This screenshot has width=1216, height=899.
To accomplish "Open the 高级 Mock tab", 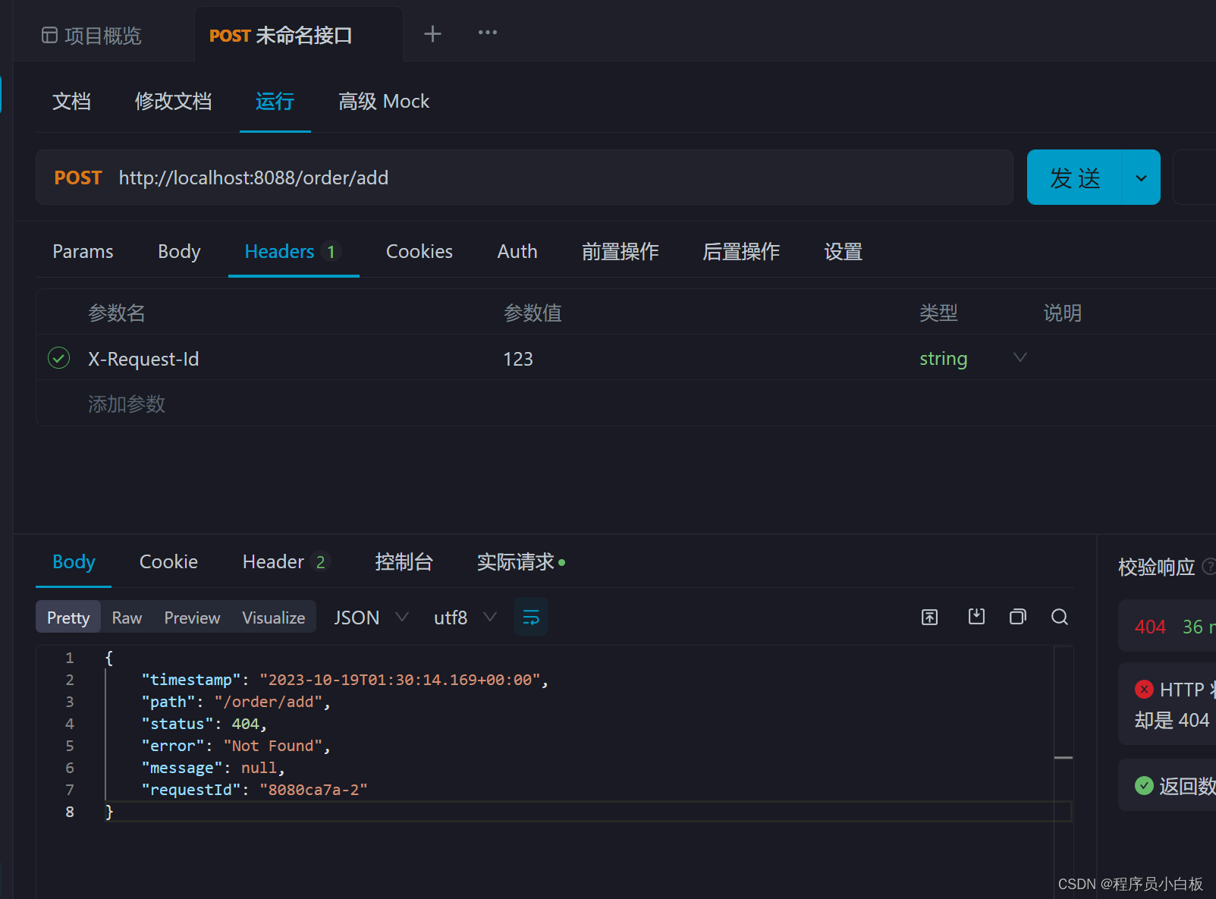I will (x=384, y=102).
